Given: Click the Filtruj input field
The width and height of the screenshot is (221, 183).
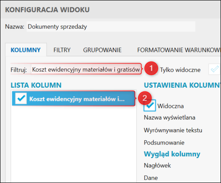Looking at the screenshot, I should click(86, 69).
